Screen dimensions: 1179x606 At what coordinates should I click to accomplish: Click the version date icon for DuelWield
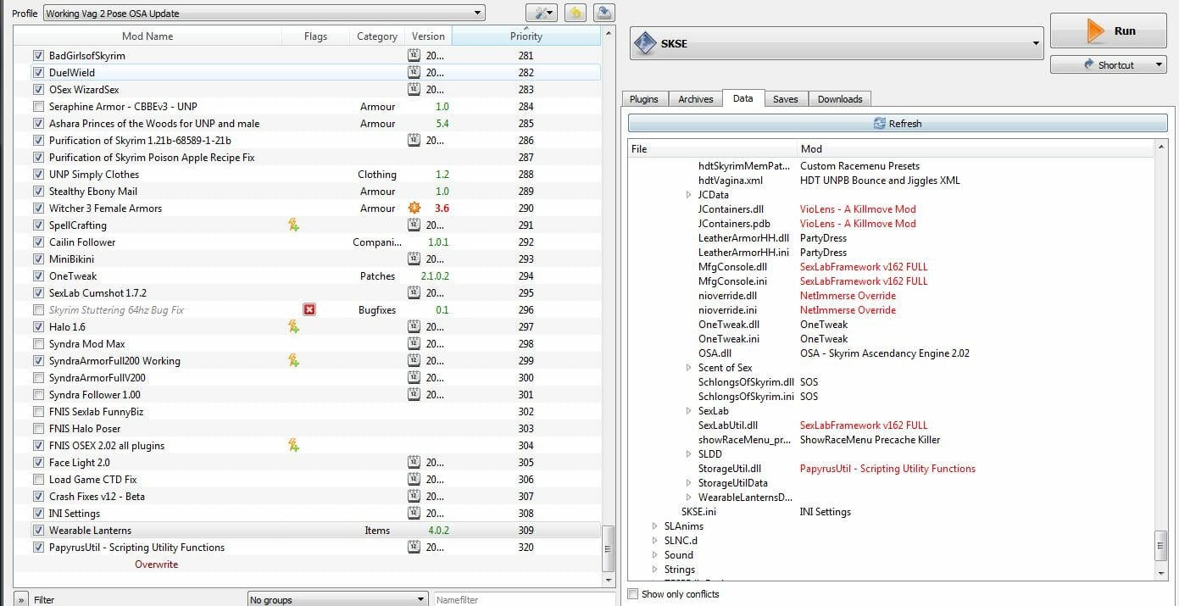click(414, 72)
